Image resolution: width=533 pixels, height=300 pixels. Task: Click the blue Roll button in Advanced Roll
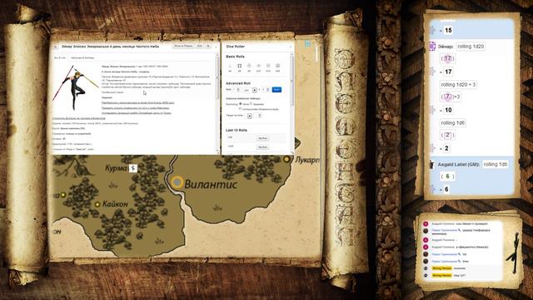(x=276, y=89)
